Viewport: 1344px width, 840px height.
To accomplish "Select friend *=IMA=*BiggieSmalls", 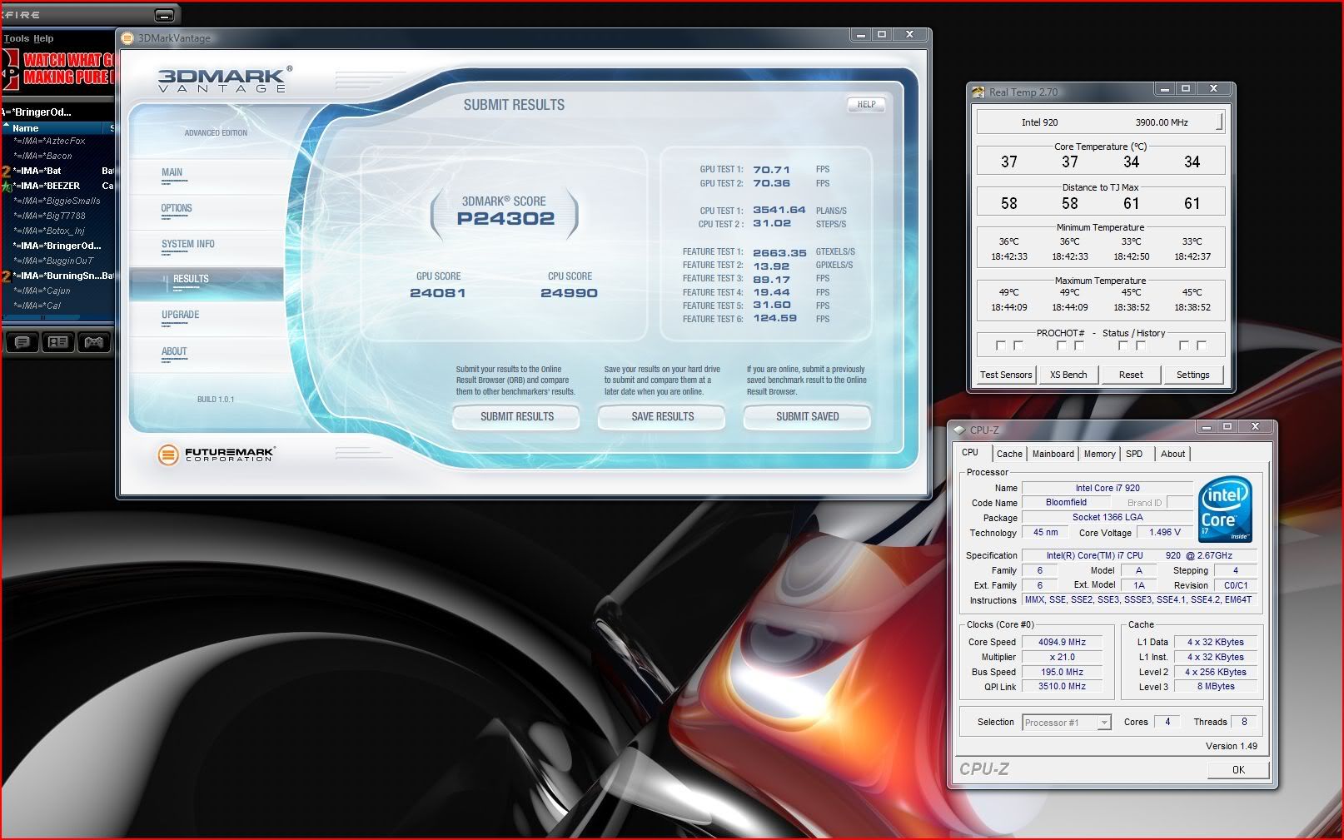I will pos(57,201).
